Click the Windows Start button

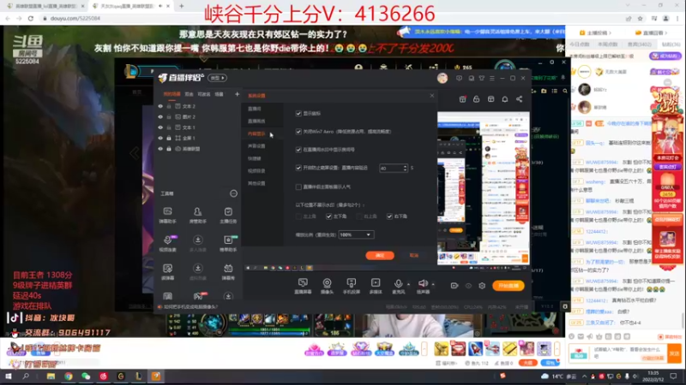(9, 376)
